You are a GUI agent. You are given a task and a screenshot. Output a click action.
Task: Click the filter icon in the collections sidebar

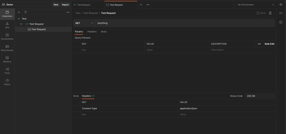click(x=25, y=12)
